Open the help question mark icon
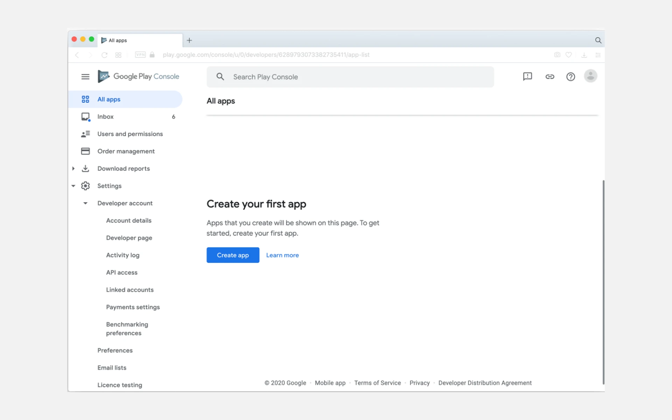 tap(570, 77)
